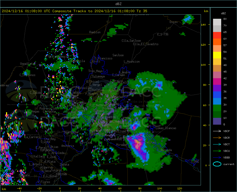Screen dimensions: 237x192
Task: Click the V_Flores map label
Action: [44, 182]
